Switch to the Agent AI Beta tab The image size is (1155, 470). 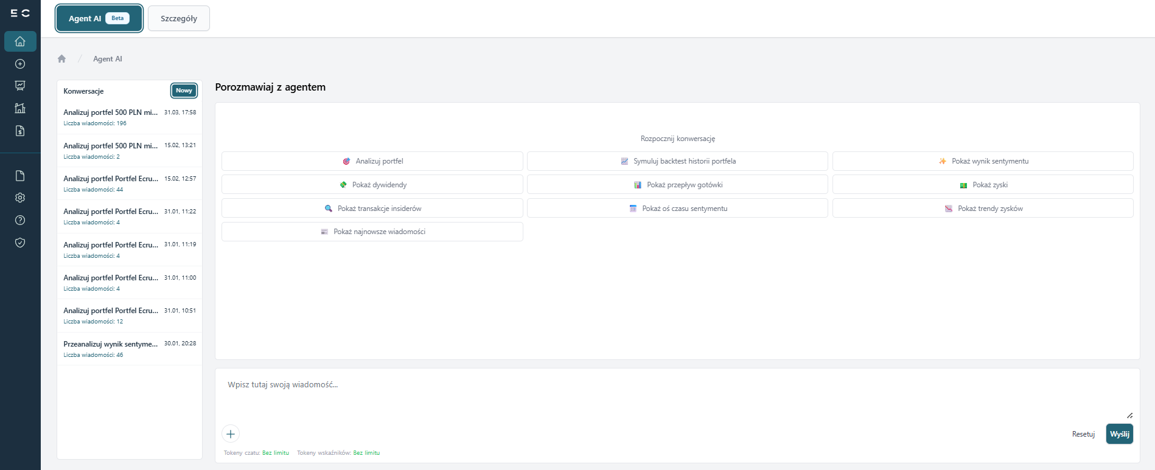(99, 18)
